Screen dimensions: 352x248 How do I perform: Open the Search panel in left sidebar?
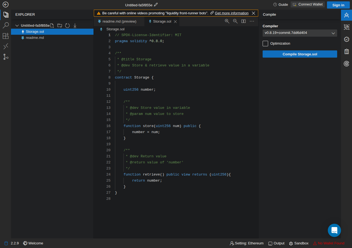(x=5, y=25)
